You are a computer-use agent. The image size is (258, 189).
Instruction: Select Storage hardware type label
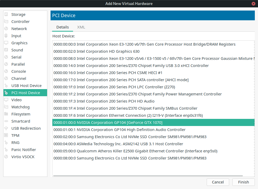tap(18, 14)
